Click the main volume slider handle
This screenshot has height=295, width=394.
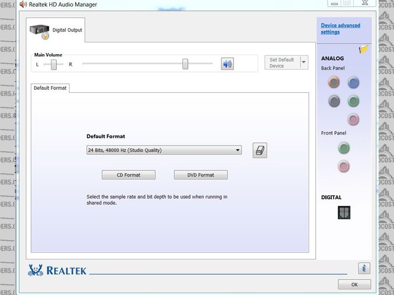[185, 64]
